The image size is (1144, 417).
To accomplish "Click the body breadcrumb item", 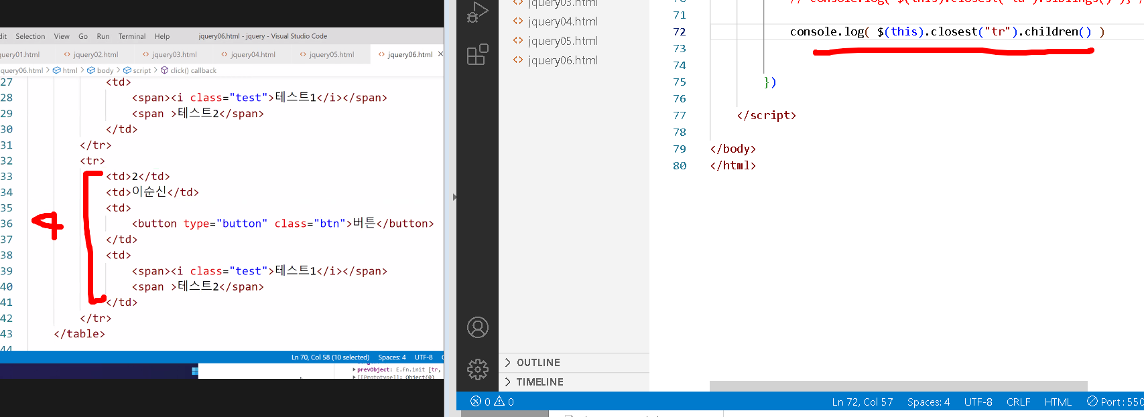I will click(101, 70).
